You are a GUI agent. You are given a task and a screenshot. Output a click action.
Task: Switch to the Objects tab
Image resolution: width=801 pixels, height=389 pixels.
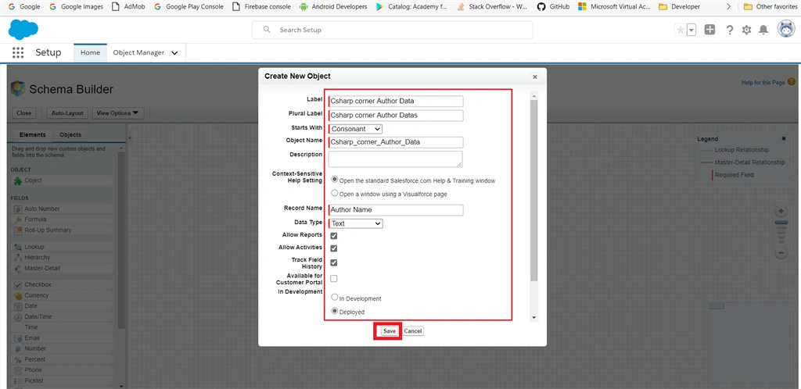70,134
